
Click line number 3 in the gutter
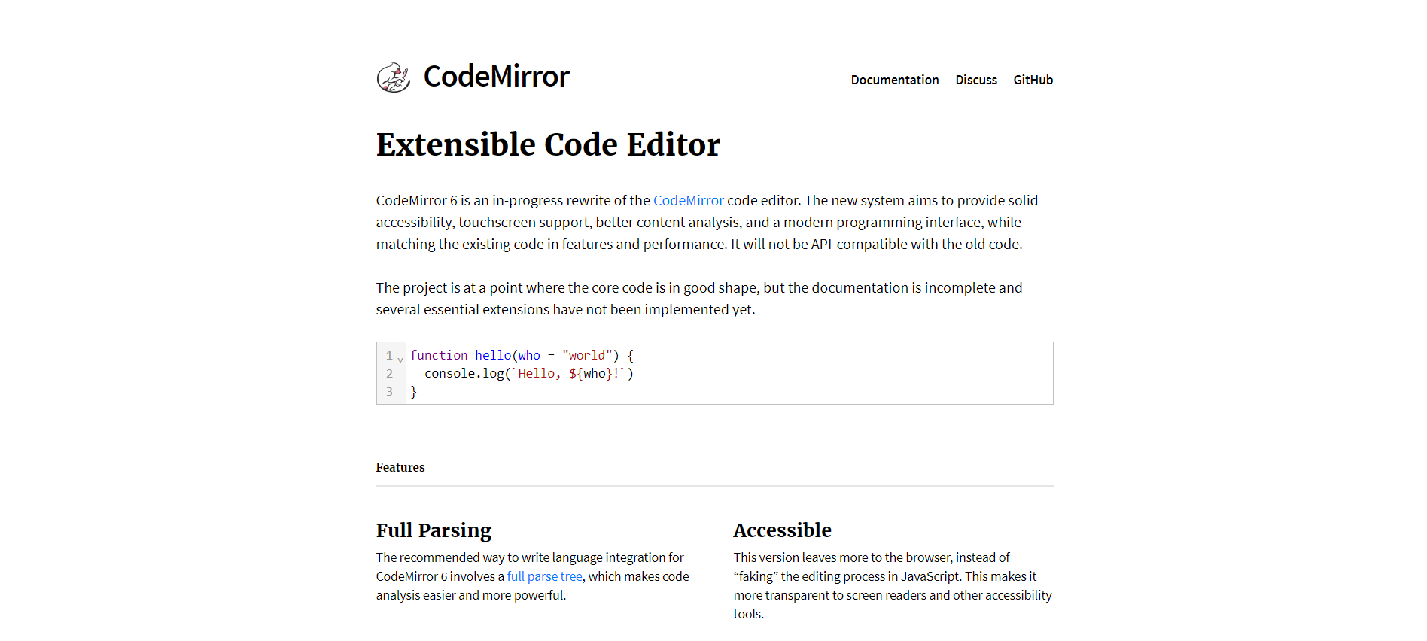click(389, 392)
